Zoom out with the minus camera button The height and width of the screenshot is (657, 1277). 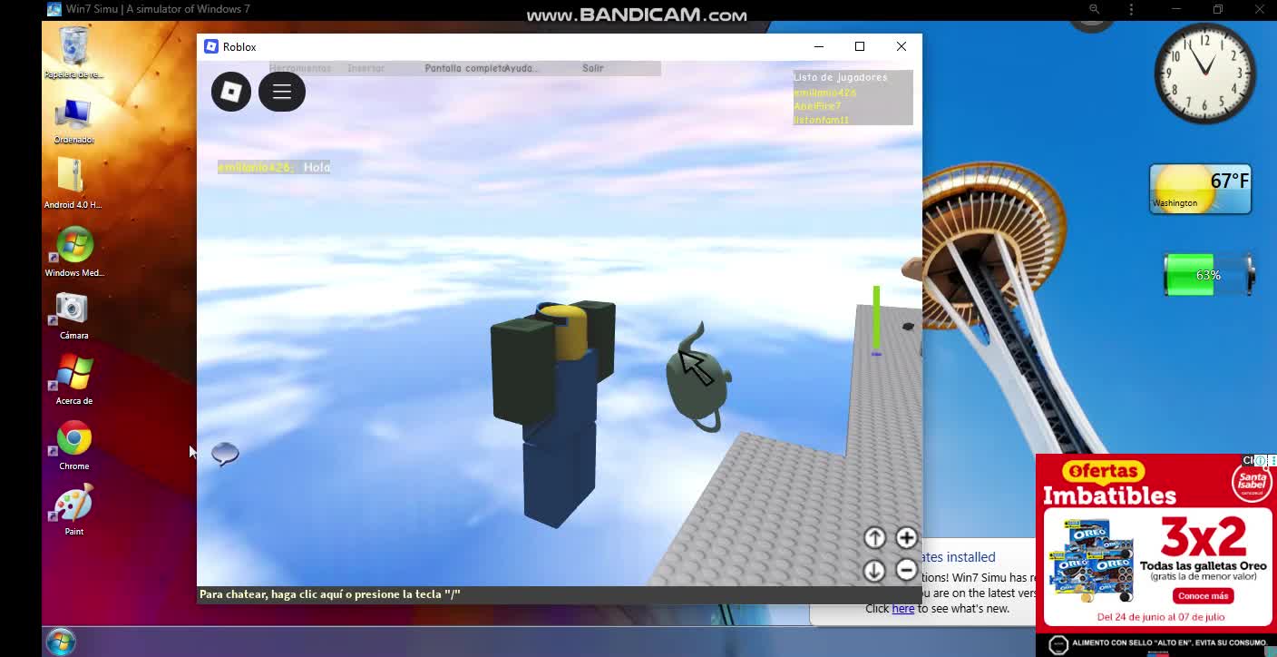(x=906, y=570)
